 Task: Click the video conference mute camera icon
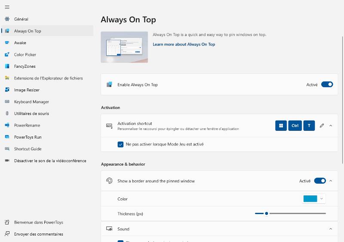(7, 160)
